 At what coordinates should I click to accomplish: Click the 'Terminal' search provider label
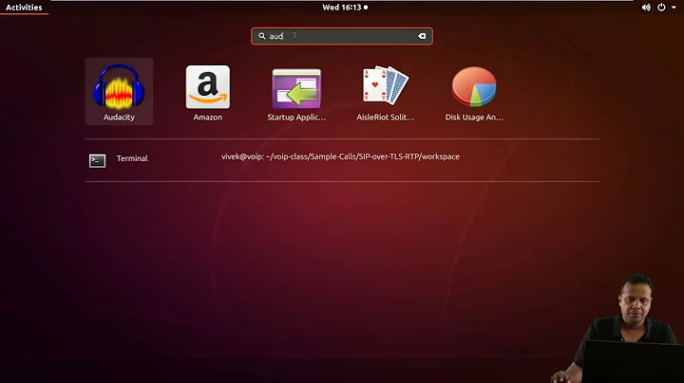(132, 158)
